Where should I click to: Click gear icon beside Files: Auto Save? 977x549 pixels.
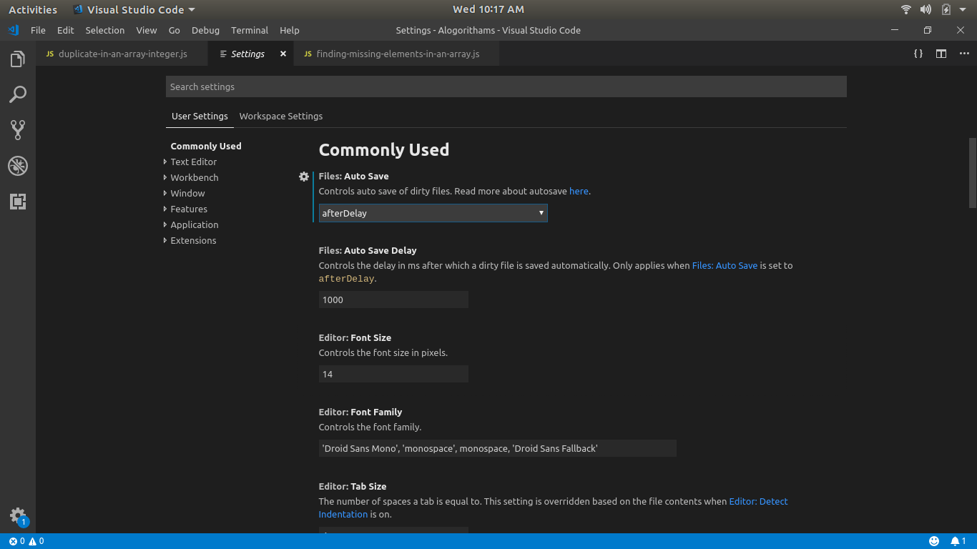pyautogui.click(x=304, y=177)
